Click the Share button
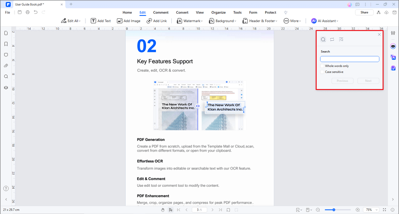399x214 pixels. pyautogui.click(x=364, y=13)
